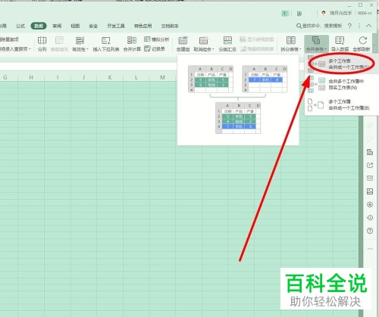Click the 智能填充 smart fill icon

click(59, 40)
